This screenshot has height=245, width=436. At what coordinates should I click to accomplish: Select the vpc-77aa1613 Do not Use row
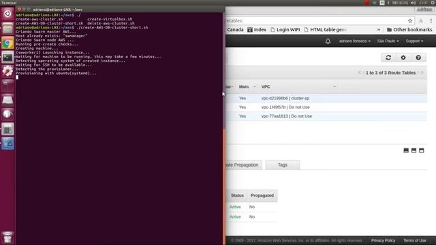326,116
